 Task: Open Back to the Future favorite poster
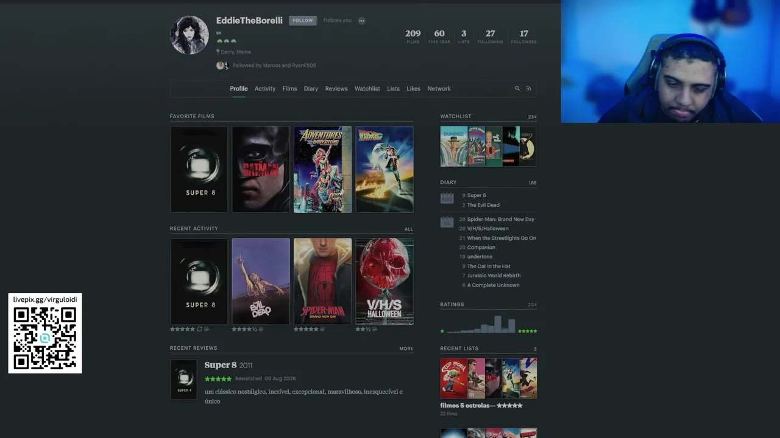(x=385, y=169)
